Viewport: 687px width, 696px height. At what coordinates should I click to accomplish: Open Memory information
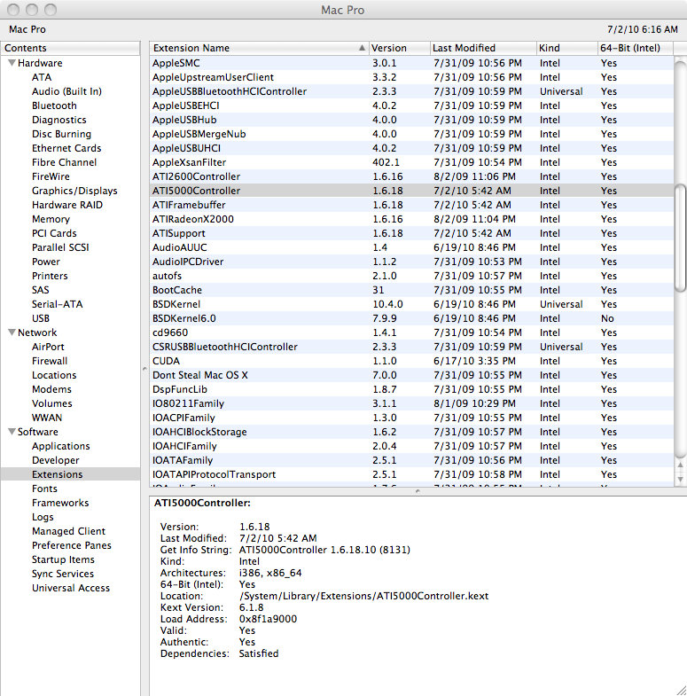tap(51, 219)
